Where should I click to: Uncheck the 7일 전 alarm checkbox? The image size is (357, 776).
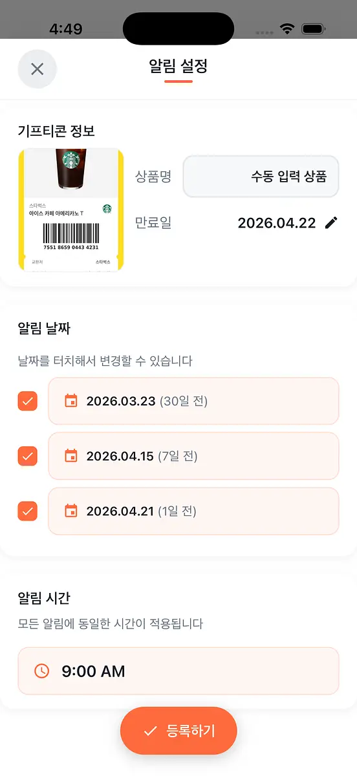coord(28,456)
